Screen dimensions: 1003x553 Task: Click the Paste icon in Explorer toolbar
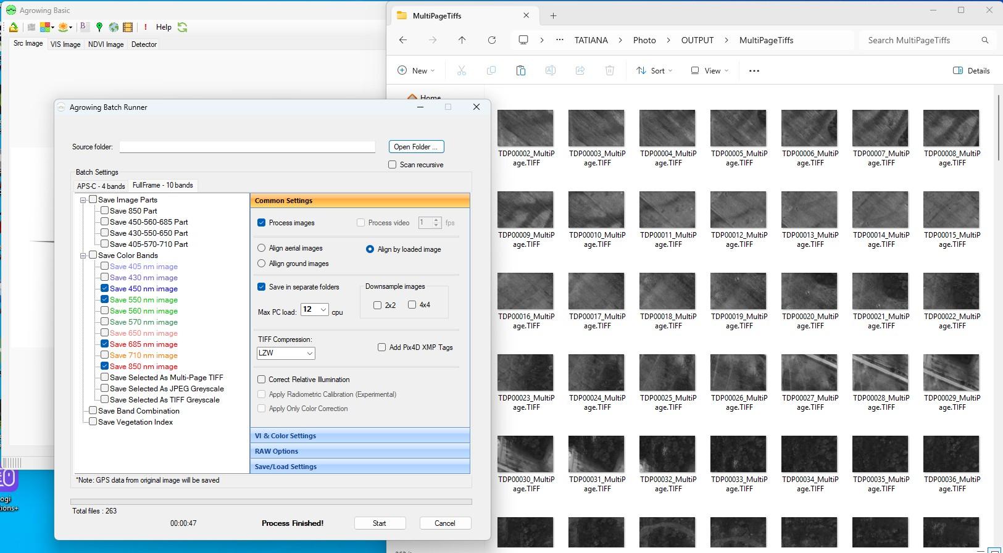pos(520,71)
